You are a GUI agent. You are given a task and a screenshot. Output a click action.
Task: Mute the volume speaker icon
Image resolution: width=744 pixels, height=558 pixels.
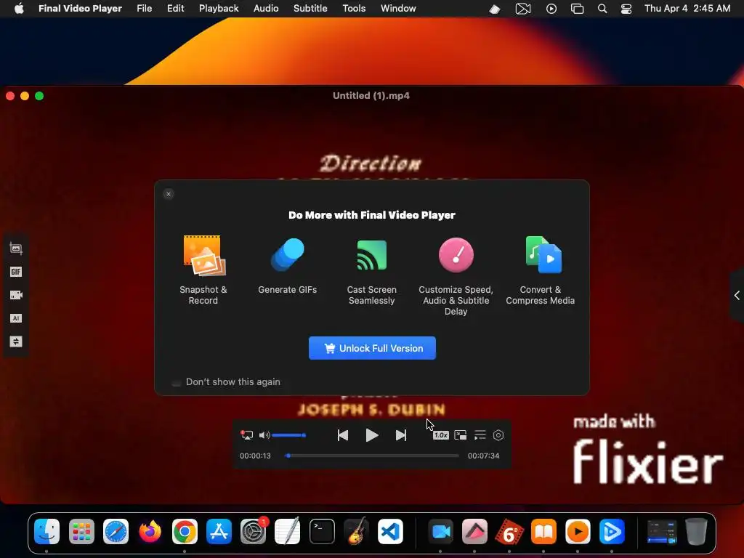[264, 435]
